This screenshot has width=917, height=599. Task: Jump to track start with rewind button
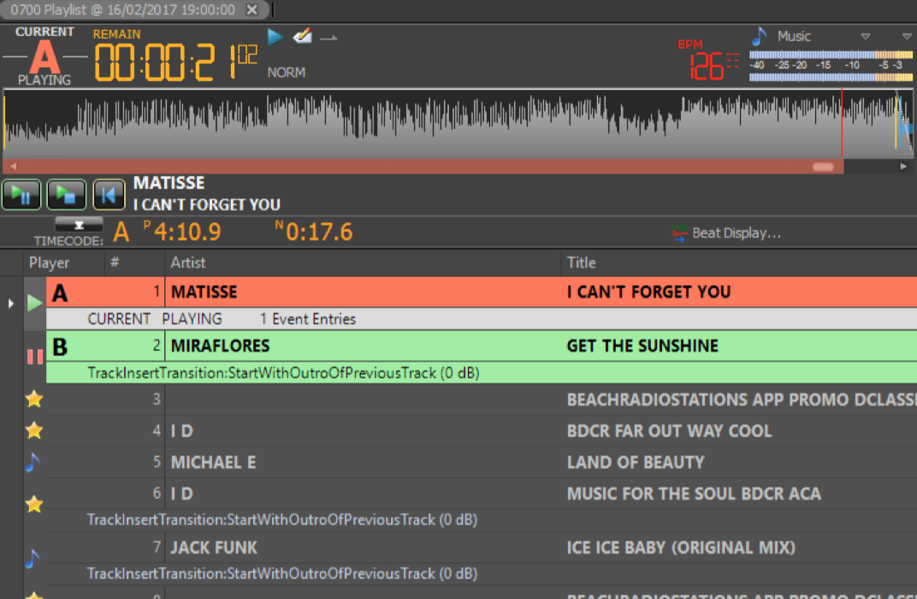click(109, 195)
